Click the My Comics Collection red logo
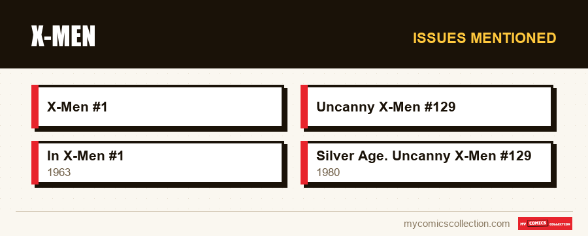 (545, 224)
